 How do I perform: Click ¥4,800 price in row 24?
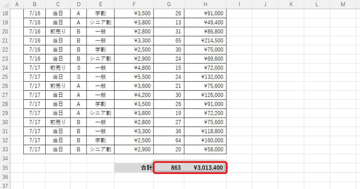[134, 68]
